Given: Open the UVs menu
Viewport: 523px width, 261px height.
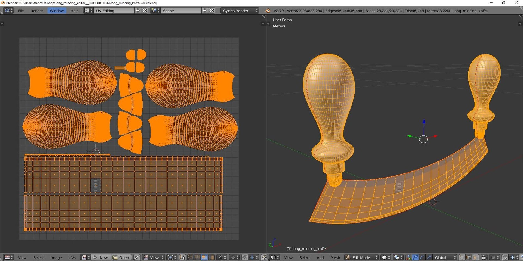Looking at the screenshot, I should (72, 257).
